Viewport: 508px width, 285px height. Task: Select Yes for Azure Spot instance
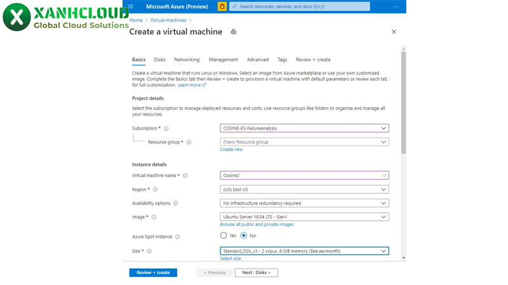pos(224,235)
